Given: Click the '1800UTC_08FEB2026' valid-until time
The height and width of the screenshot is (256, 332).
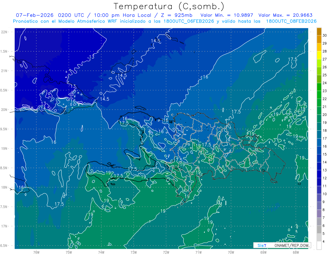Looking at the screenshot, I should [x=291, y=21].
